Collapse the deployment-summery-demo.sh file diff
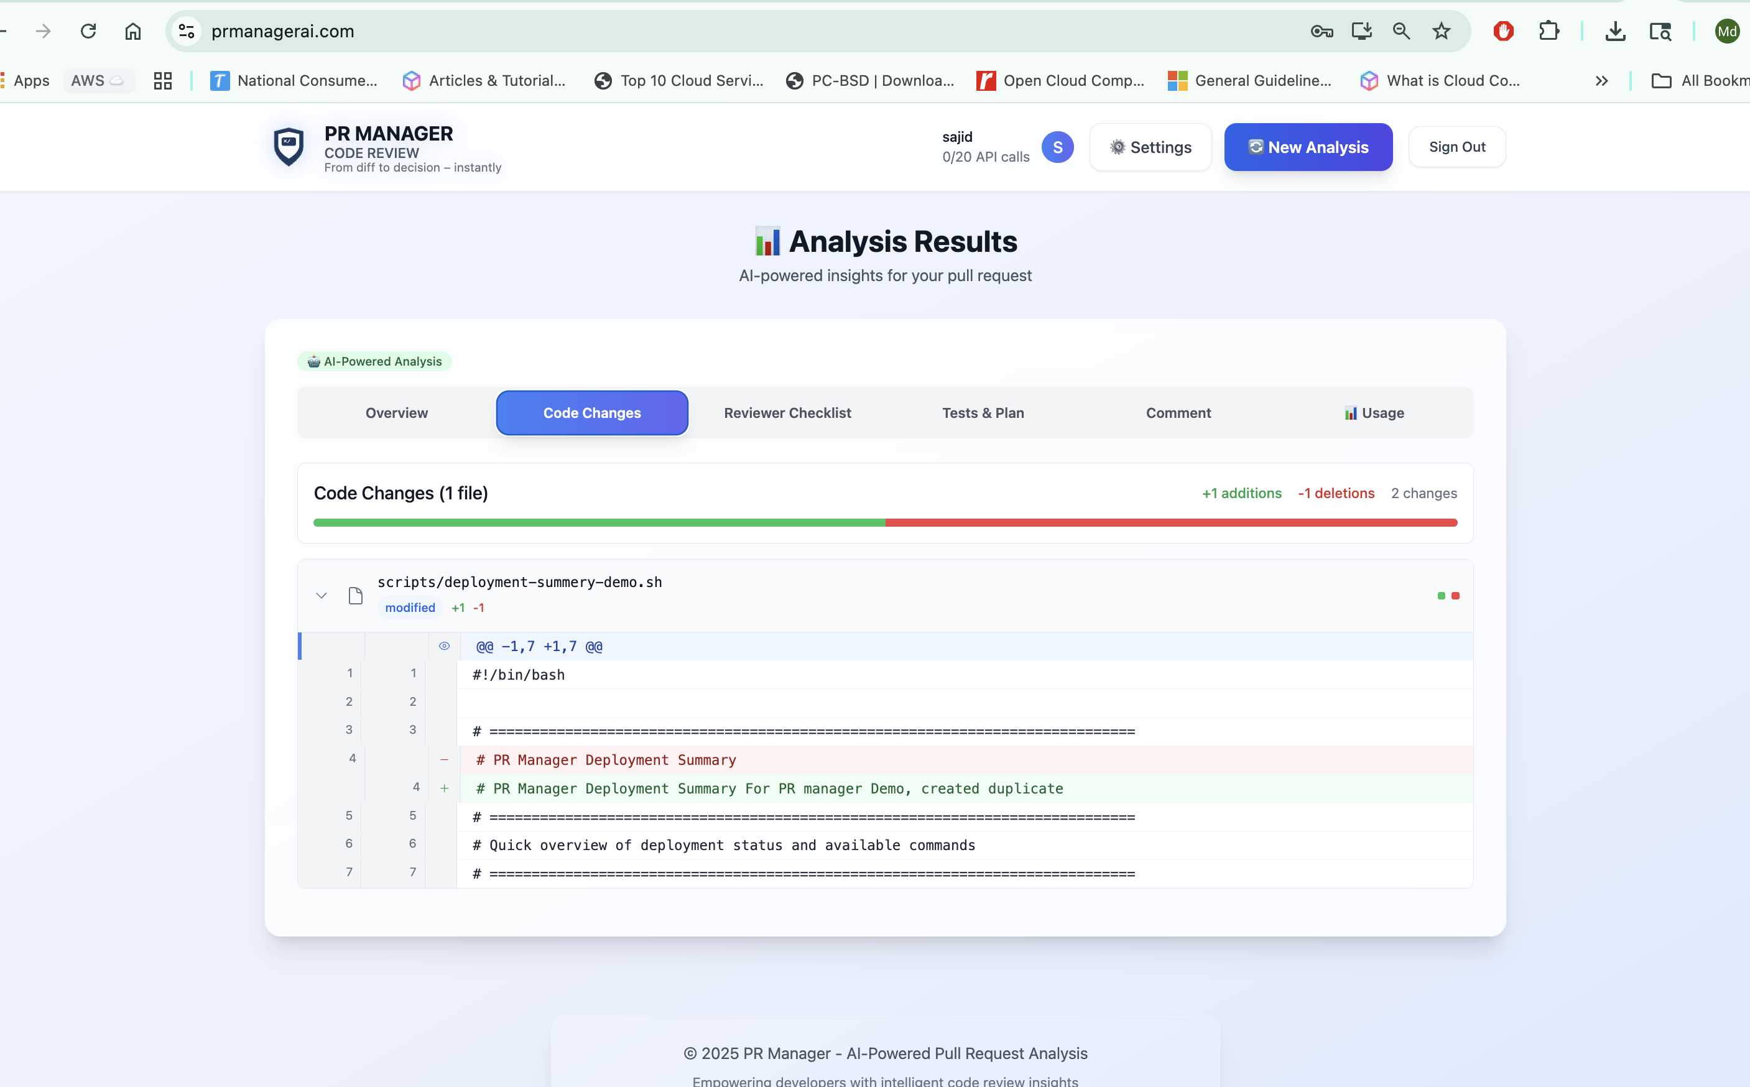This screenshot has width=1750, height=1087. [322, 595]
